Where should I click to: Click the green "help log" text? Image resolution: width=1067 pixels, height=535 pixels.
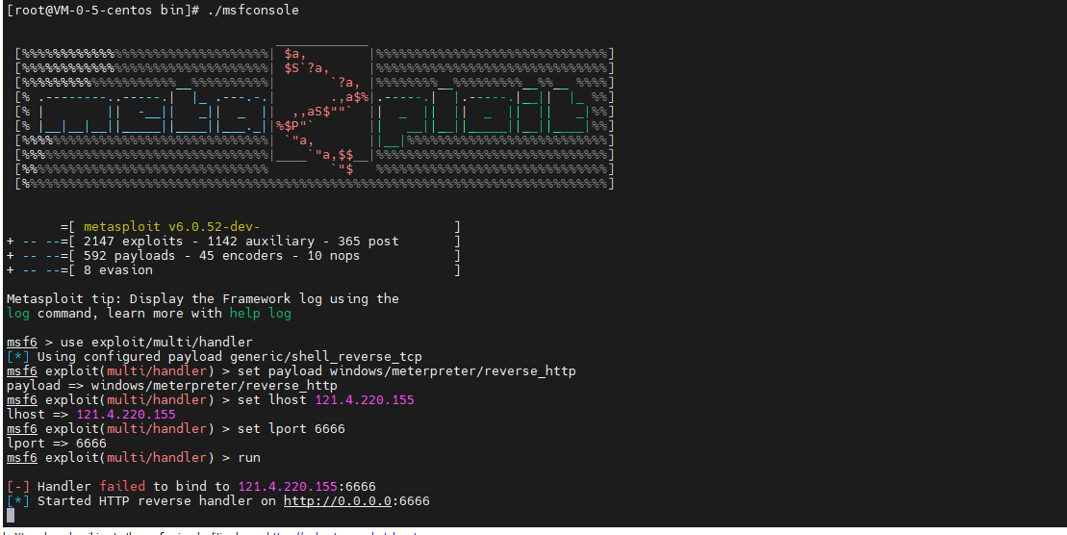pos(261,313)
